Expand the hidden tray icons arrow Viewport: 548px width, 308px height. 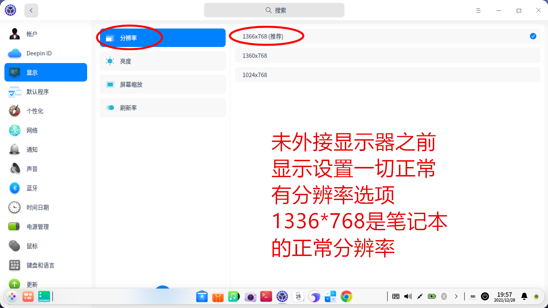point(456,297)
